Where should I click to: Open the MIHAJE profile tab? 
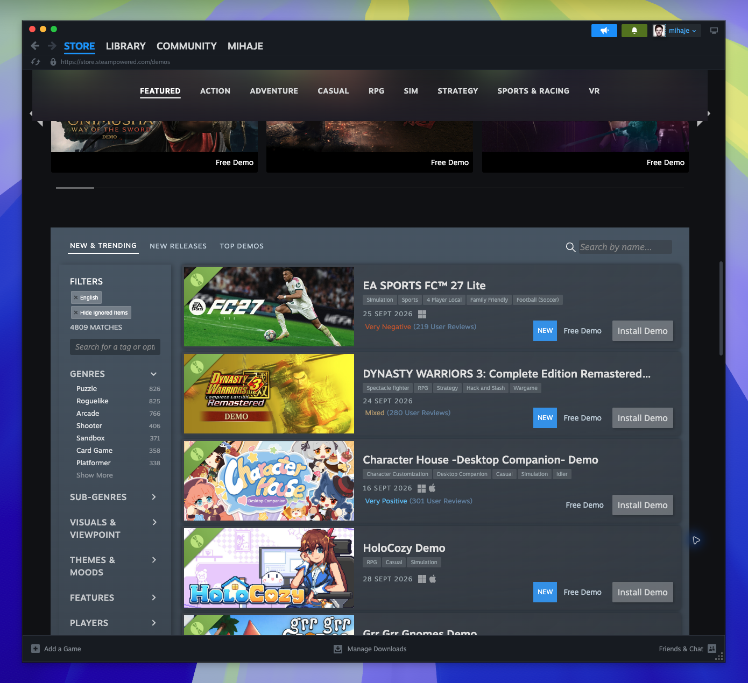pos(245,46)
